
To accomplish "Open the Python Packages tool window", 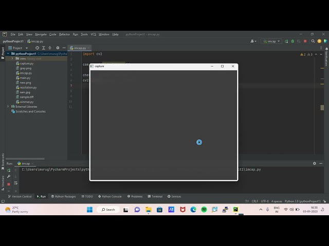I will point(64,196).
